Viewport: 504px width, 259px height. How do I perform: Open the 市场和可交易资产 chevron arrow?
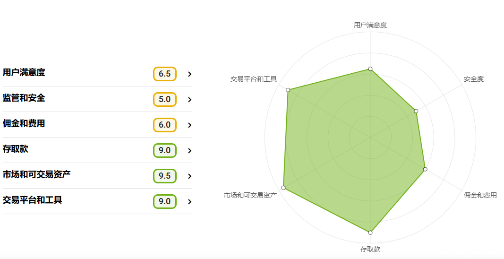click(189, 176)
